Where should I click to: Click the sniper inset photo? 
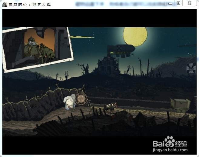[x=38, y=50]
